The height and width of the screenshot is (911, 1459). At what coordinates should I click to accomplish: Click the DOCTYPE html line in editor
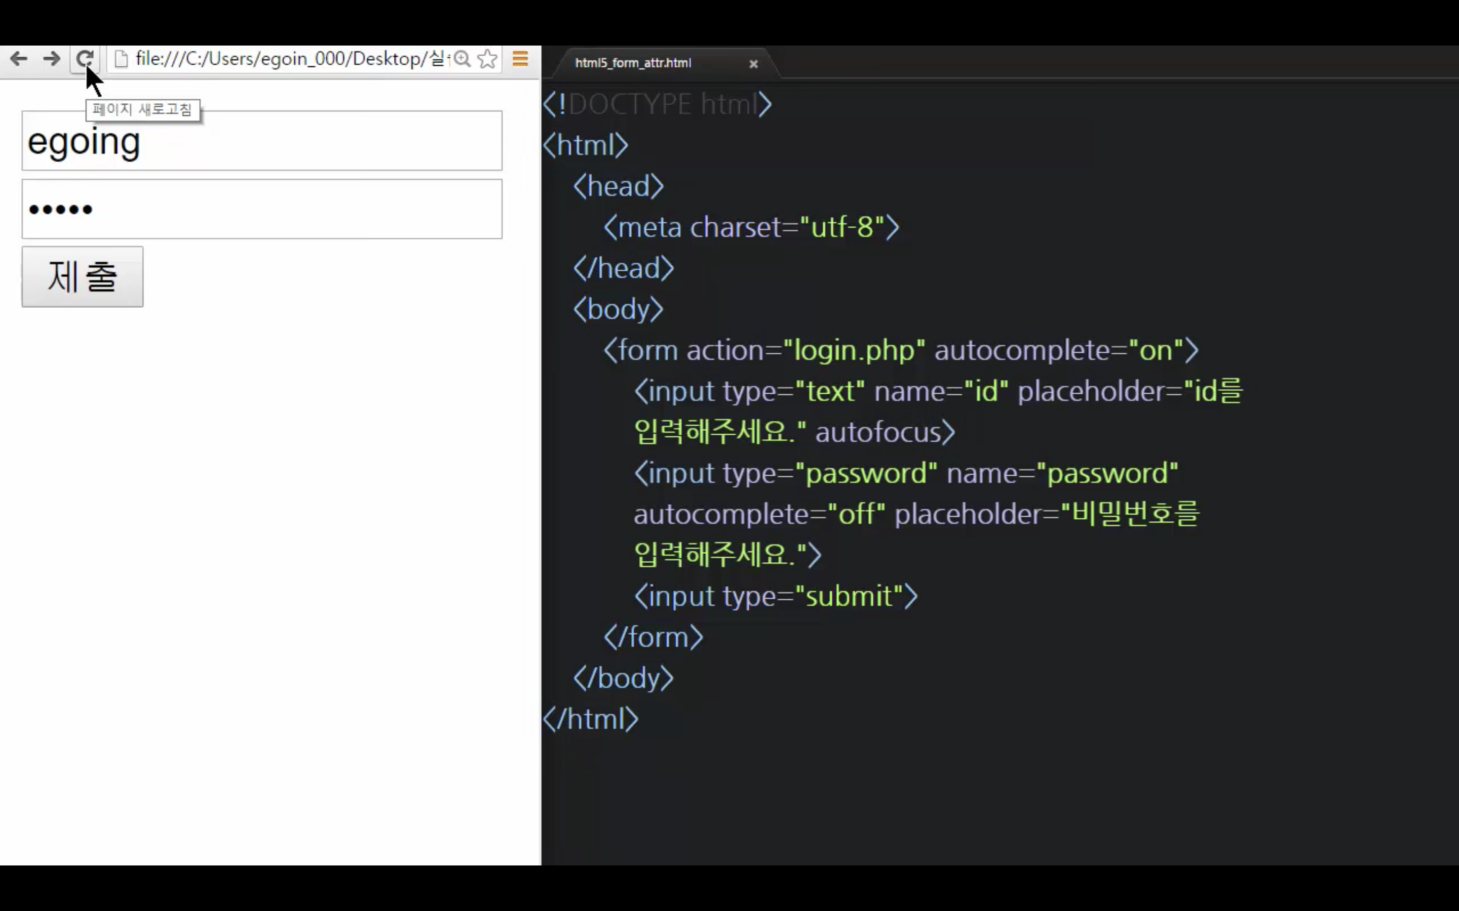click(657, 105)
